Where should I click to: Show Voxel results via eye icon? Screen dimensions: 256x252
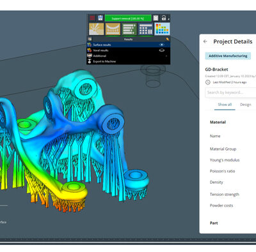(162, 50)
